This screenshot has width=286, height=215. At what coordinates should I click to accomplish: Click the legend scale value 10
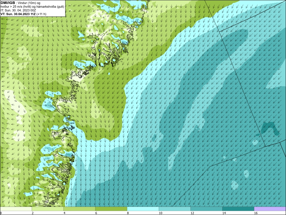(160, 213)
